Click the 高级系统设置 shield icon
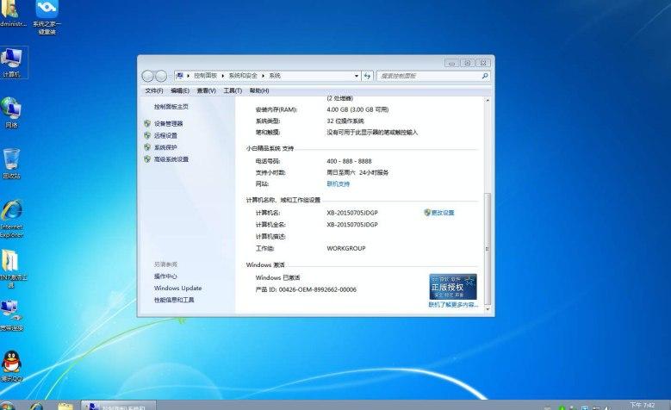671x410 pixels. [147, 159]
